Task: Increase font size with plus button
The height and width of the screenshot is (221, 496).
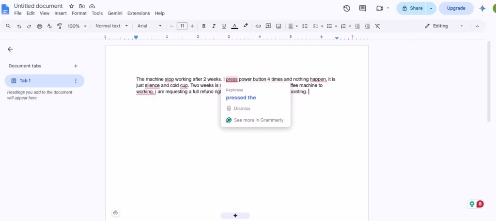Action: [x=192, y=26]
